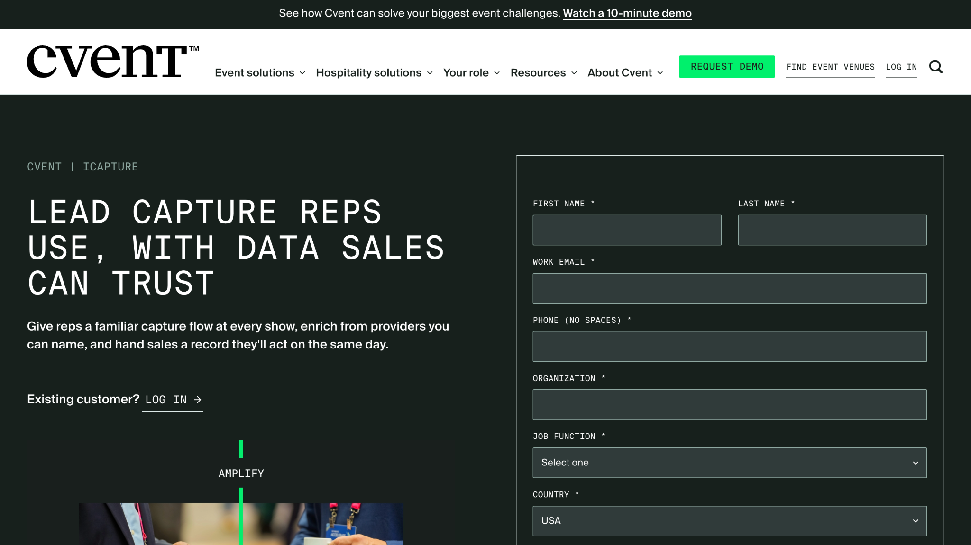Screen dimensions: 971x545
Task: Open the Event solutions menu
Action: point(260,72)
